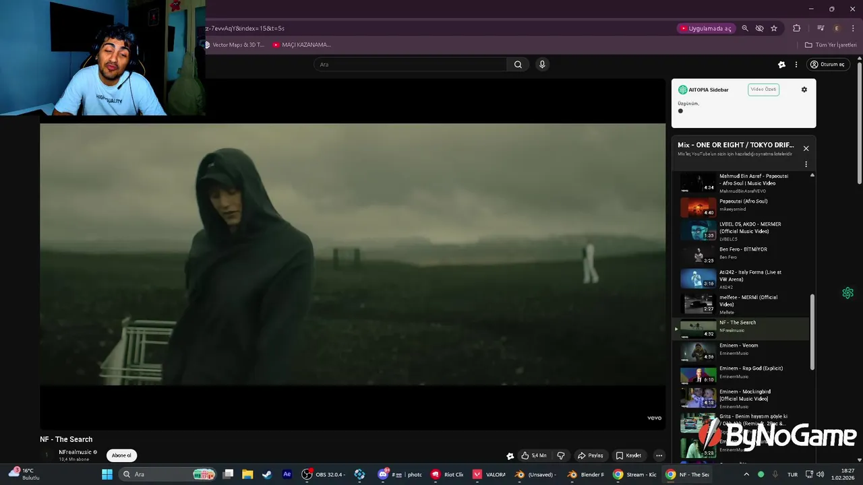Viewport: 863px width, 485px height.
Task: Sign in with Oturum aç button
Action: [827, 65]
